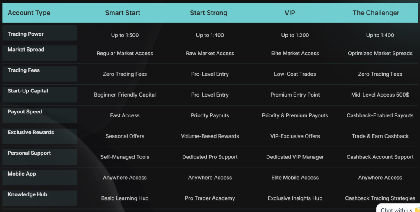Select the Market Spread row label

coord(26,50)
